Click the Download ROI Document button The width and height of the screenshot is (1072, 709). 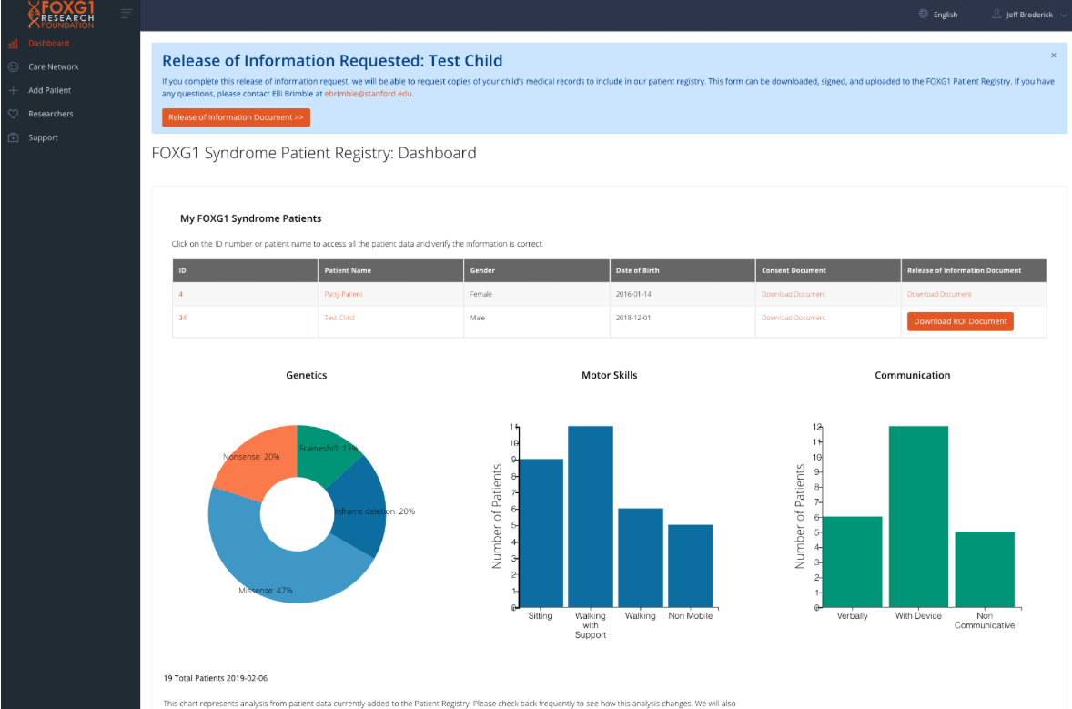click(x=960, y=321)
